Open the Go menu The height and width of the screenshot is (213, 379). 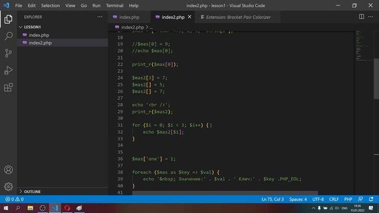click(x=83, y=5)
